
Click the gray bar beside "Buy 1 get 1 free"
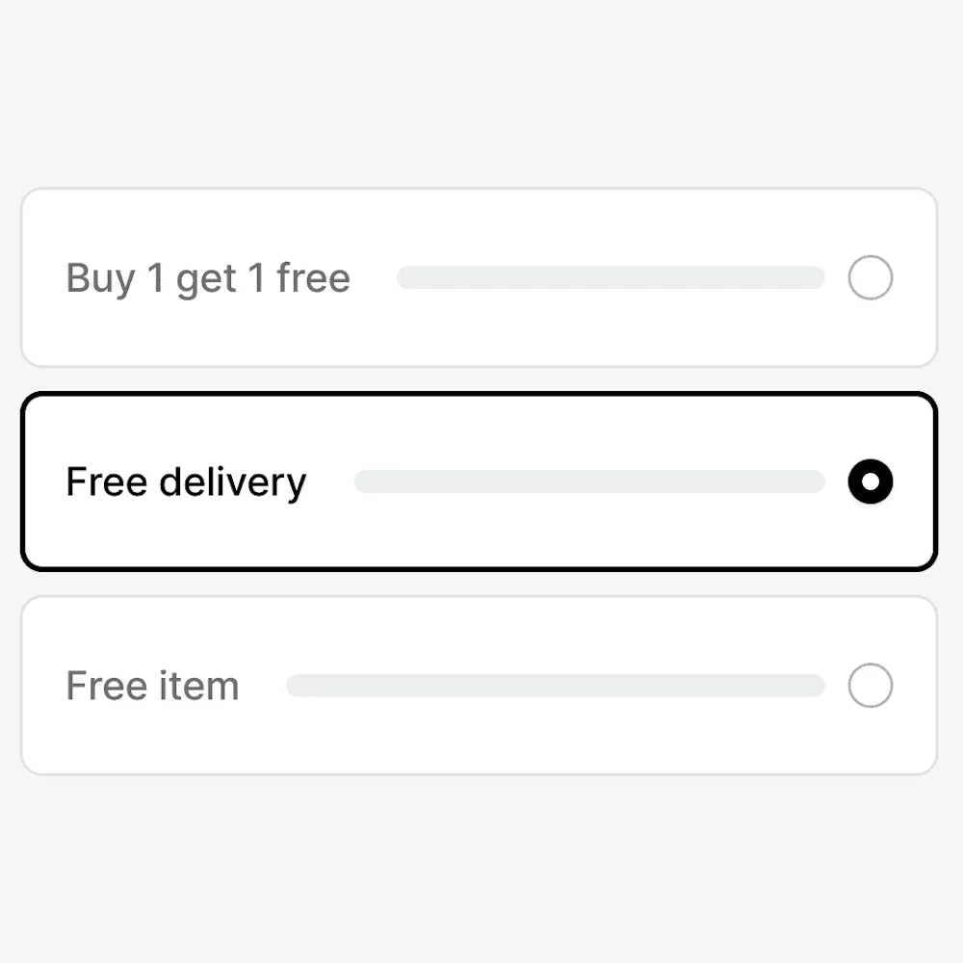(x=611, y=278)
